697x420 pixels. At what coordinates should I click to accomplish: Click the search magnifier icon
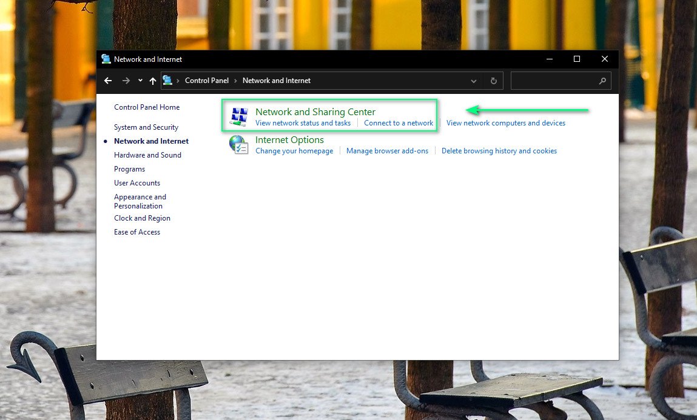click(602, 81)
